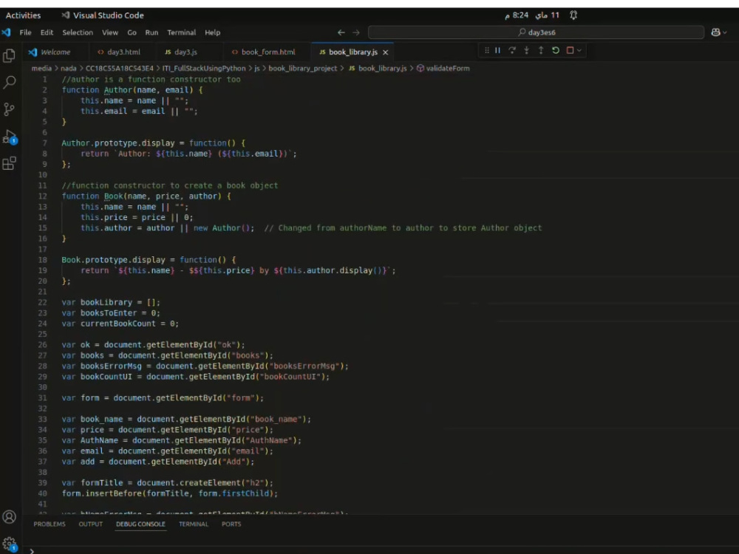Click the day3es6 command center search box
Viewport: 739px width, 554px height.
click(536, 33)
